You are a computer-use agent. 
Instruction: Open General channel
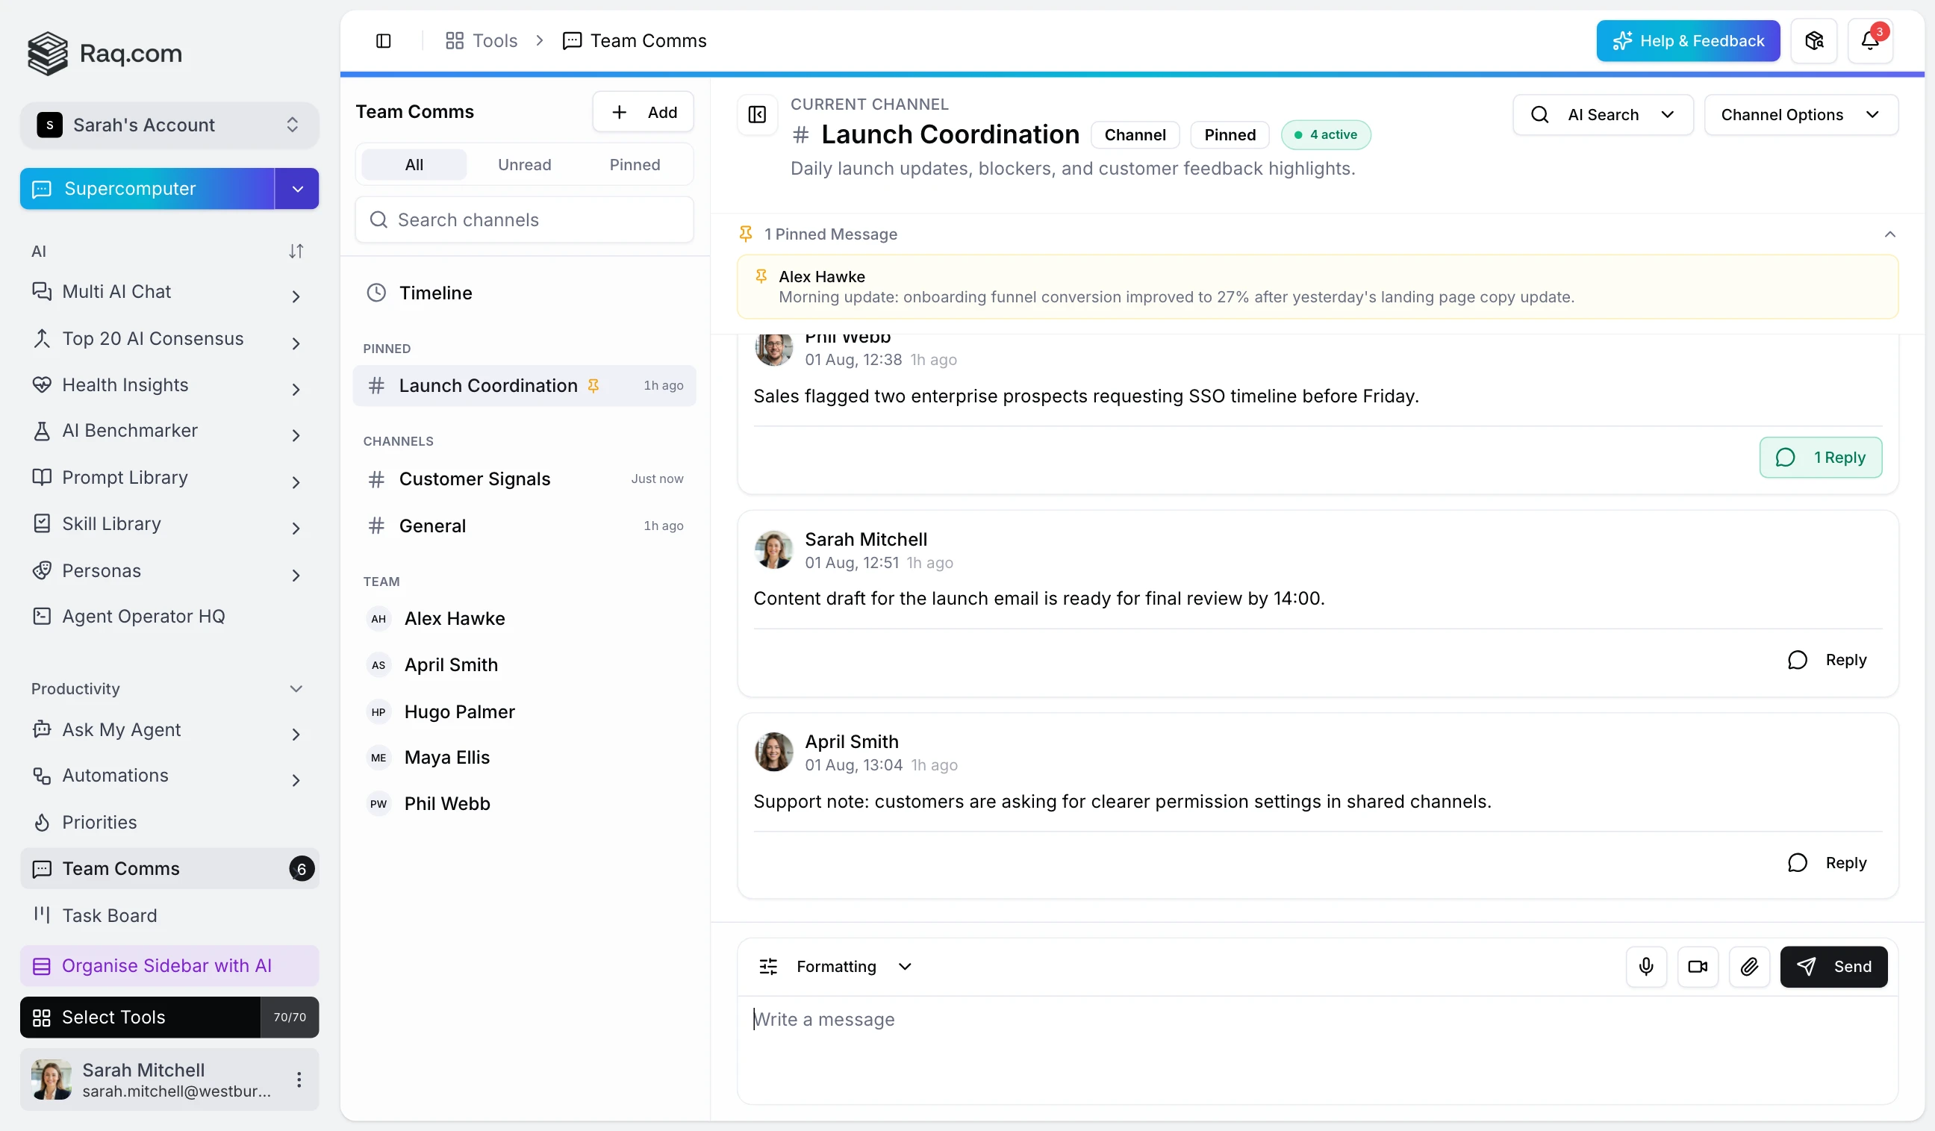525,526
